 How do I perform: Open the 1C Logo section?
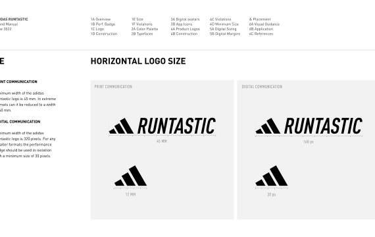coord(97,29)
